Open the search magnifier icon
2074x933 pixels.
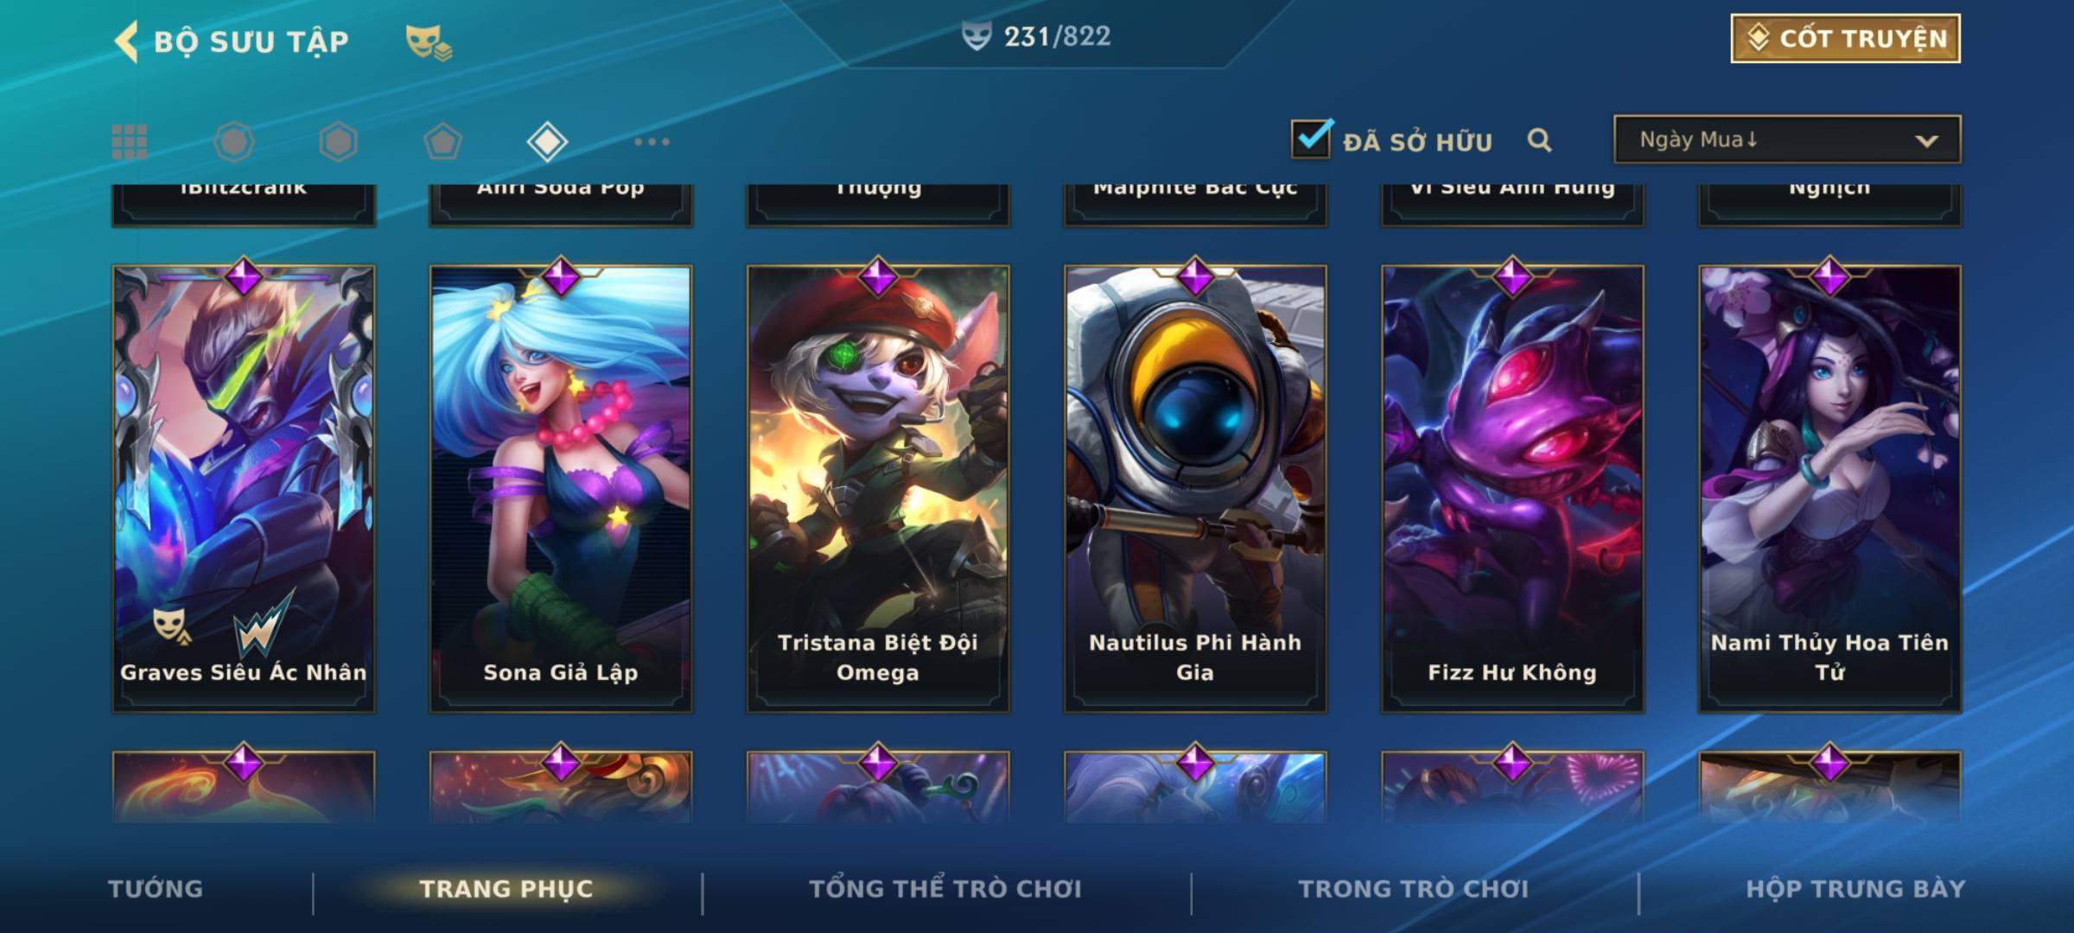1539,140
